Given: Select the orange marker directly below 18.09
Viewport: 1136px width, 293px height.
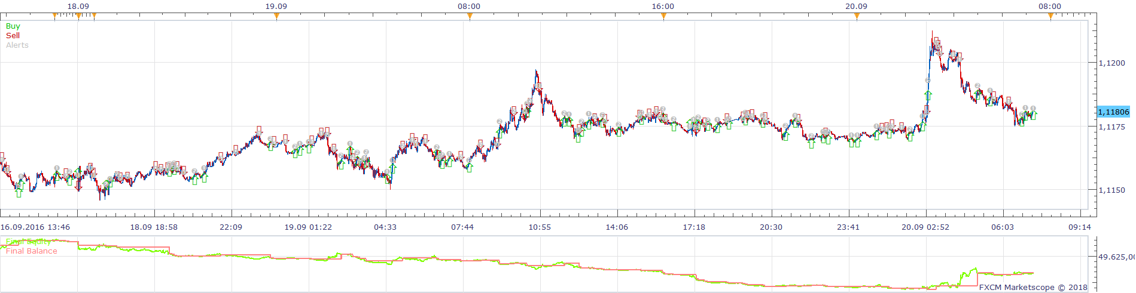Looking at the screenshot, I should pyautogui.click(x=78, y=16).
